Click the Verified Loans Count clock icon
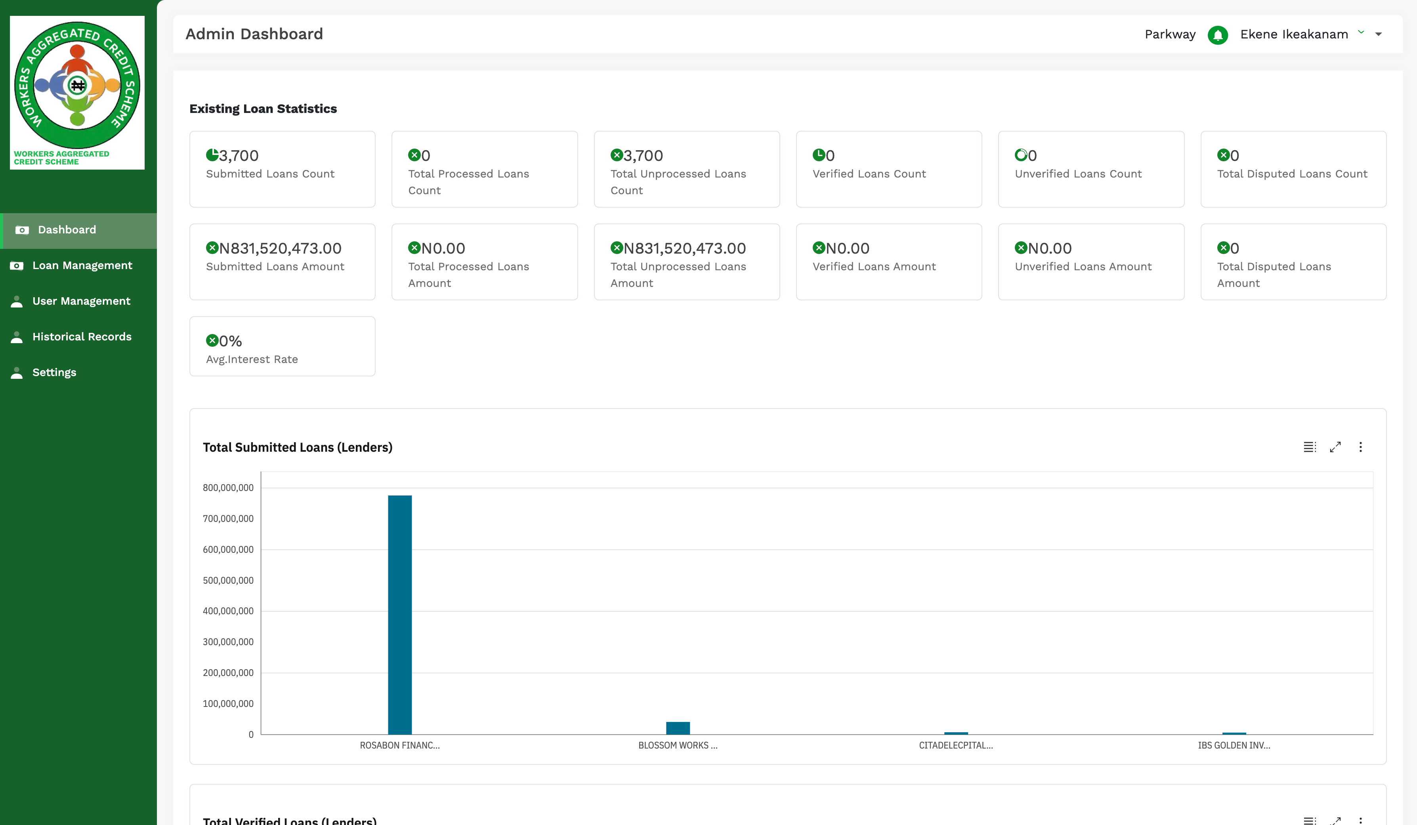The image size is (1417, 825). point(819,155)
